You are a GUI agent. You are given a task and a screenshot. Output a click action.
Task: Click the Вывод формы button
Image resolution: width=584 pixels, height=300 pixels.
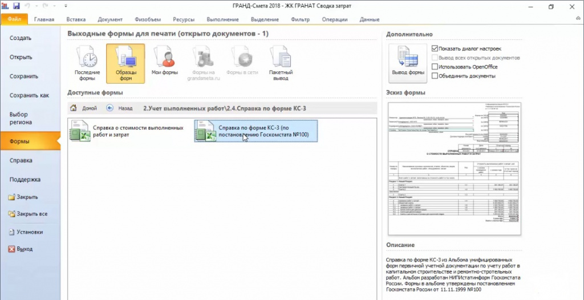[x=408, y=63]
